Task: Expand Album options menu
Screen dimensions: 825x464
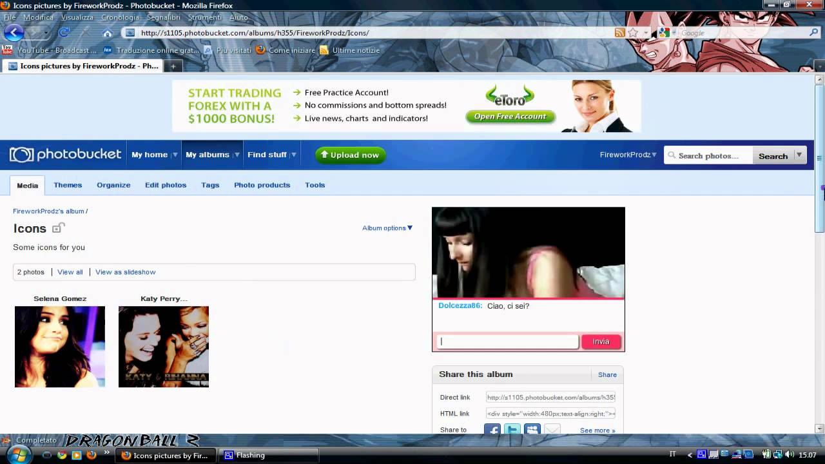Action: click(387, 227)
